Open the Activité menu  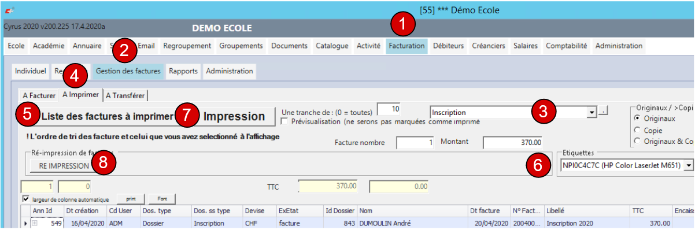pos(368,46)
